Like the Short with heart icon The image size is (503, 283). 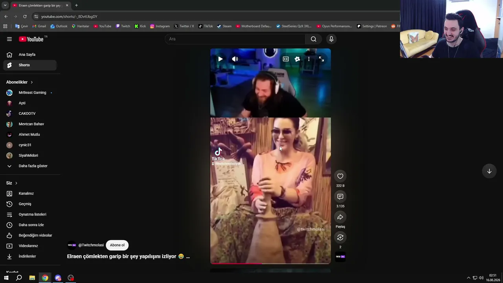coord(340,176)
